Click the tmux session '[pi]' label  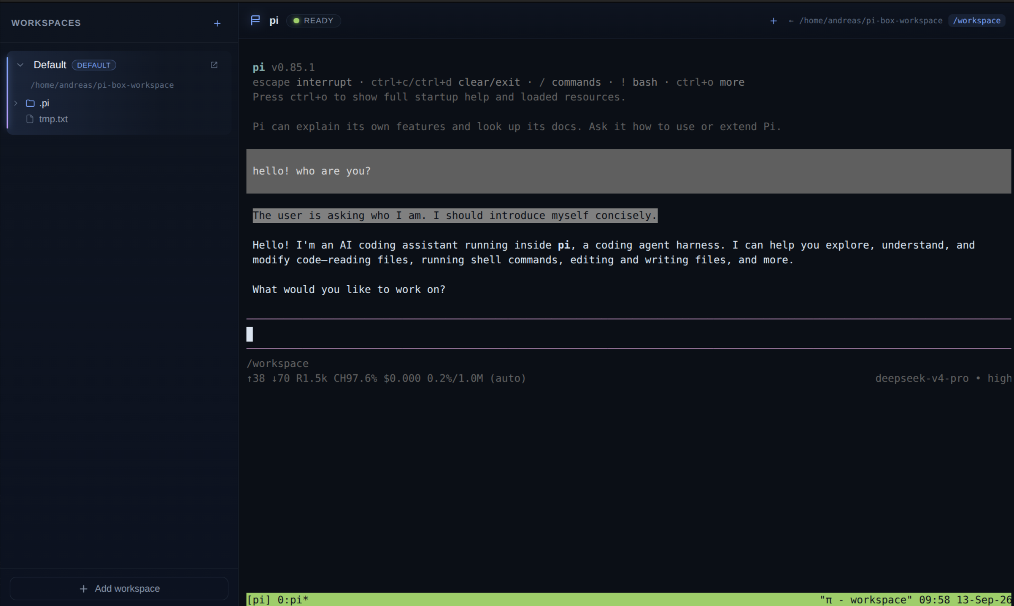tap(259, 600)
